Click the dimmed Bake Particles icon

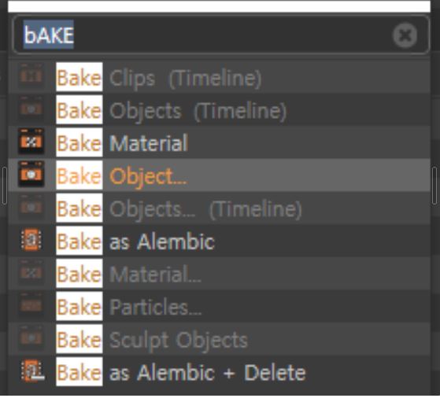[x=31, y=305]
